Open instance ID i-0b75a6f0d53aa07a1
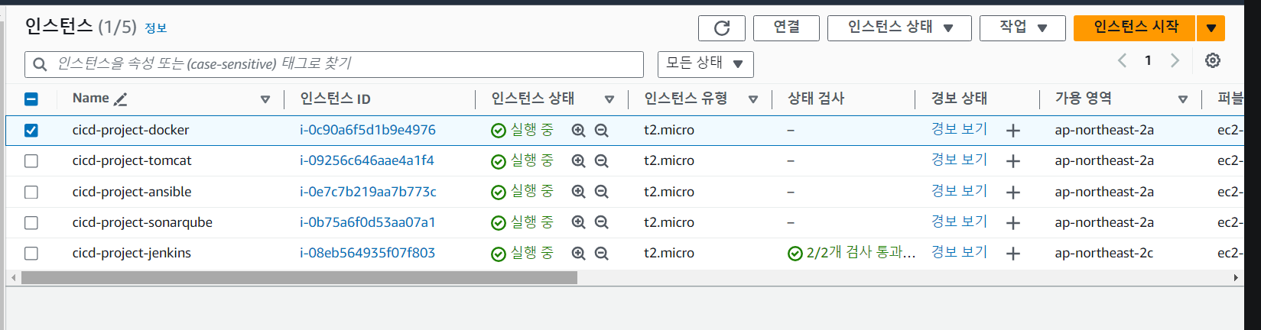 click(x=368, y=222)
